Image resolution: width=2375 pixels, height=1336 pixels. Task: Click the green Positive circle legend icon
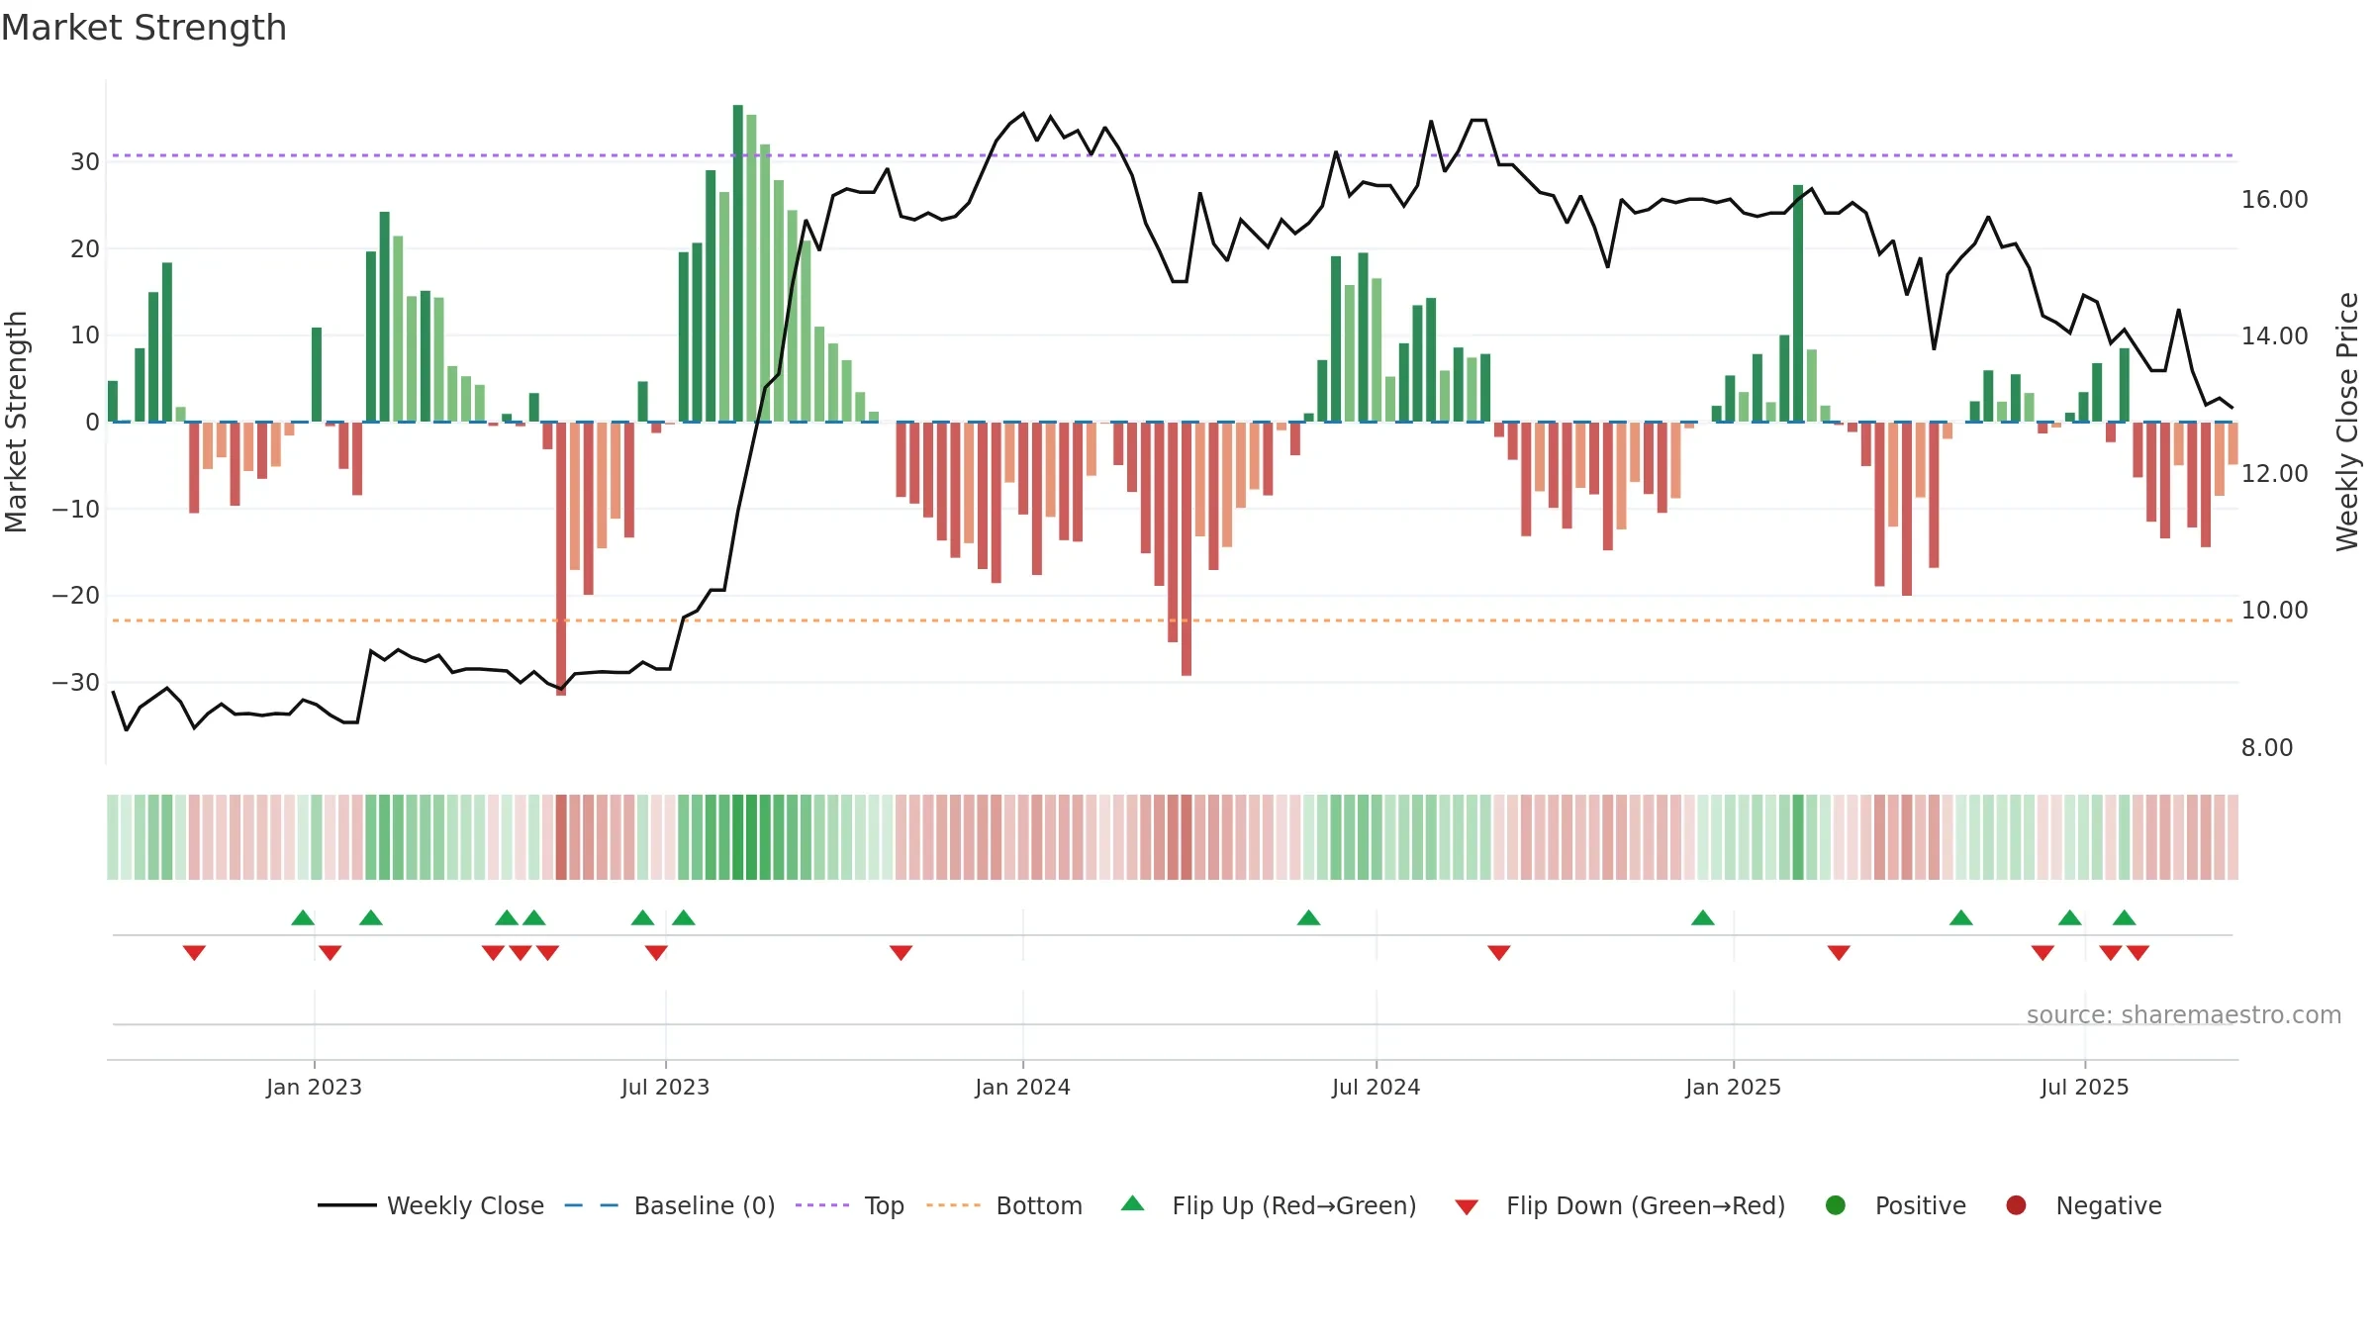click(1836, 1205)
